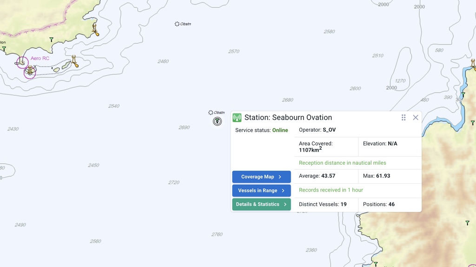Screen dimensions: 476x267
Task: Select green antenna marker on the northwest mainland coast
Action: tap(51, 40)
